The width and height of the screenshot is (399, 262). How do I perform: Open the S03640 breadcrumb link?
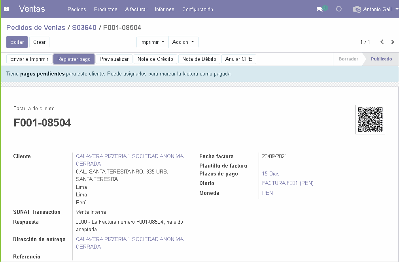[84, 28]
